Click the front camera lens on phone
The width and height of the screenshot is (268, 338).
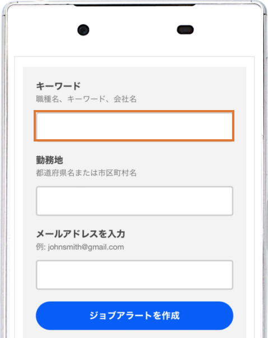(x=84, y=30)
